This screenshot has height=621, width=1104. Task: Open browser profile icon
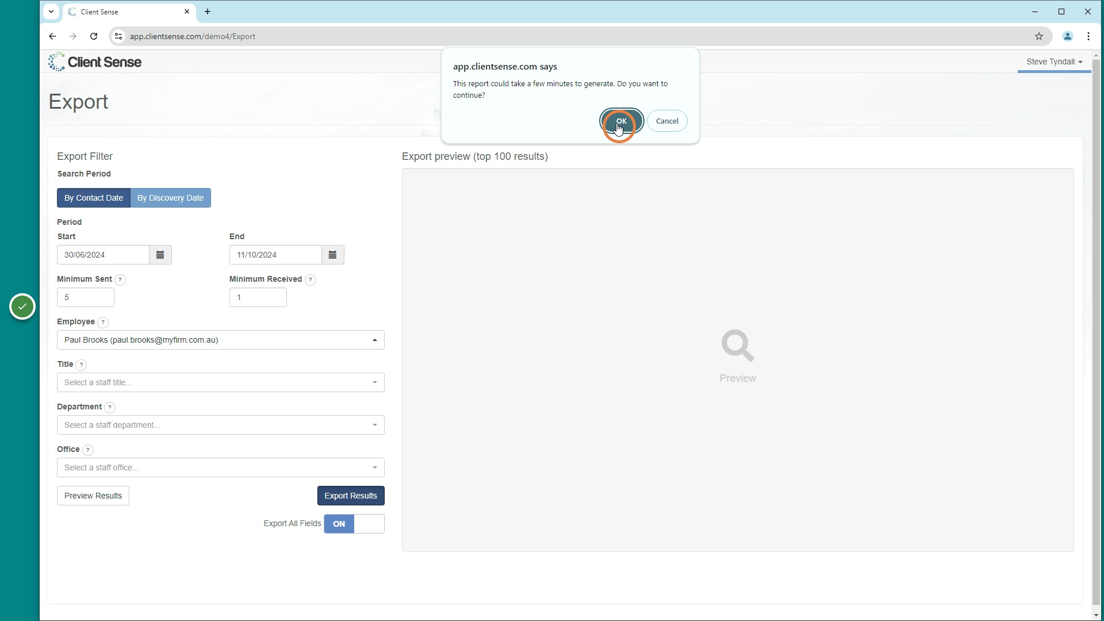pos(1068,36)
